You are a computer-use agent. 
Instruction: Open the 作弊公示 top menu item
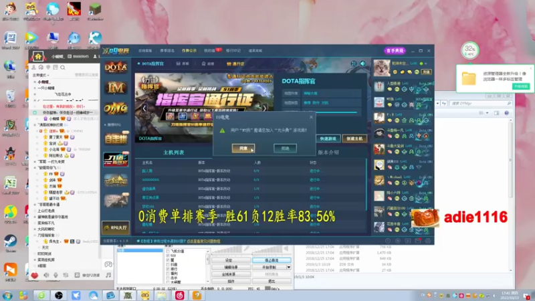(189, 51)
